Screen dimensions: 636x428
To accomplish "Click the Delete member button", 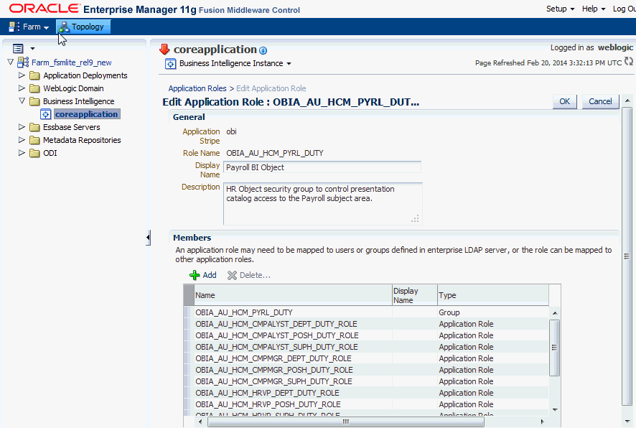I will click(x=248, y=275).
